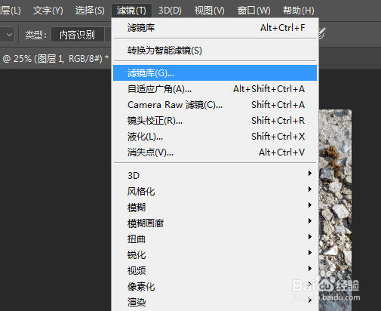Expand the 扭曲 submenu
The width and height of the screenshot is (381, 311).
(x=215, y=239)
